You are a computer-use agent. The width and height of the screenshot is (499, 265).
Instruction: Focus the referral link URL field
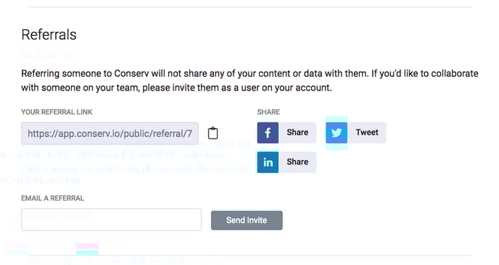click(110, 133)
